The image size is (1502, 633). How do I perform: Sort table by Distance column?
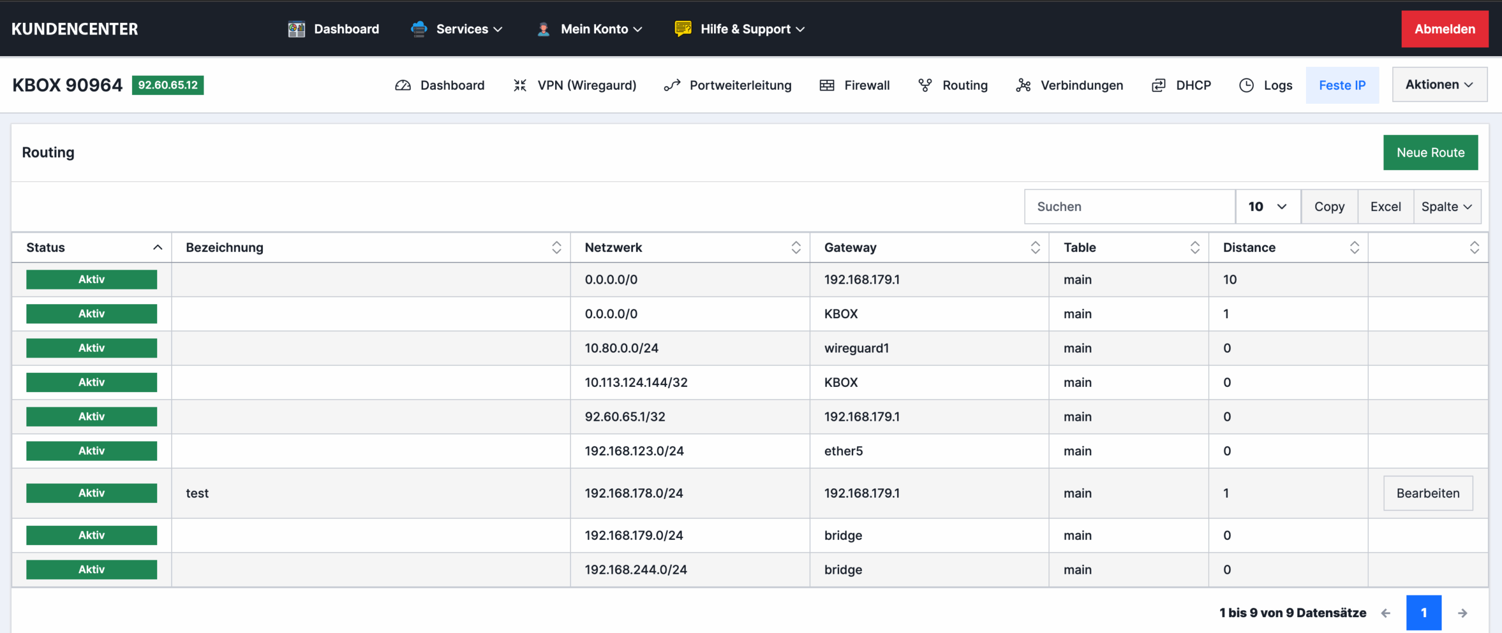coord(1354,247)
